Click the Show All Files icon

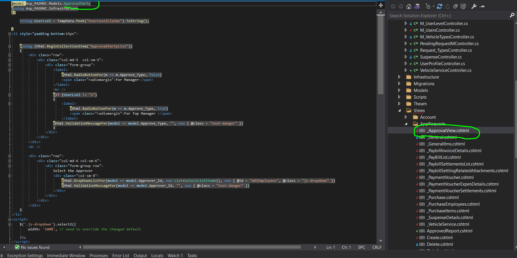(463, 6)
